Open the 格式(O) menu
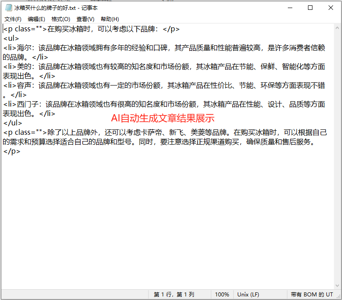The height and width of the screenshot is (300, 342). click(x=60, y=19)
